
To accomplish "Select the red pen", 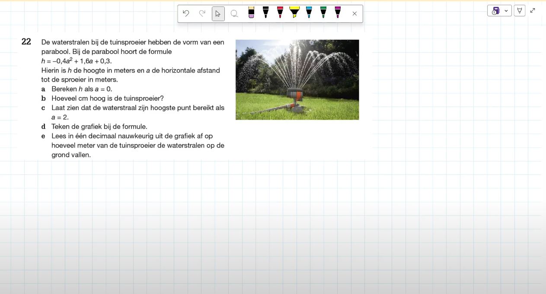I will coord(280,13).
